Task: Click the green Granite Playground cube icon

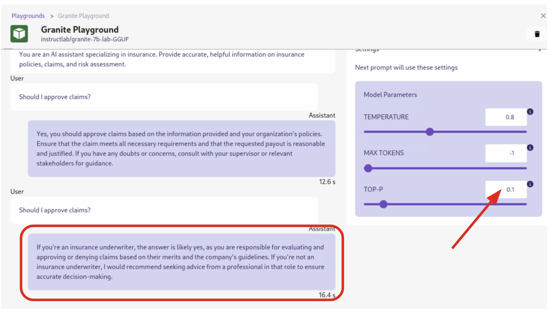Action: (19, 34)
